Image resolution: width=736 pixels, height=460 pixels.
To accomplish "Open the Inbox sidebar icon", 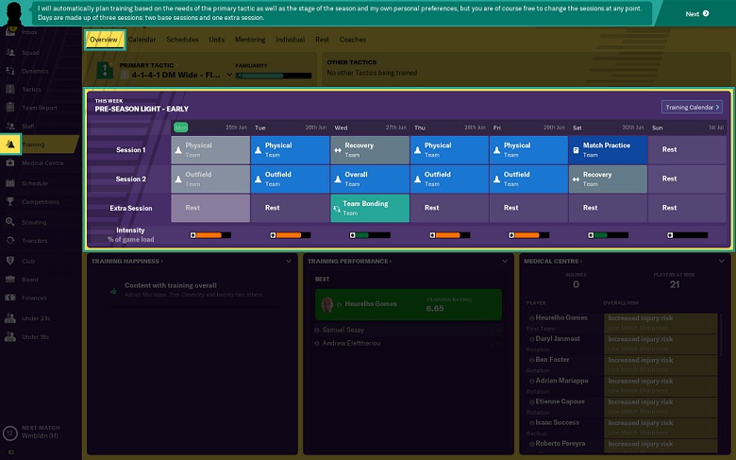I will point(10,32).
